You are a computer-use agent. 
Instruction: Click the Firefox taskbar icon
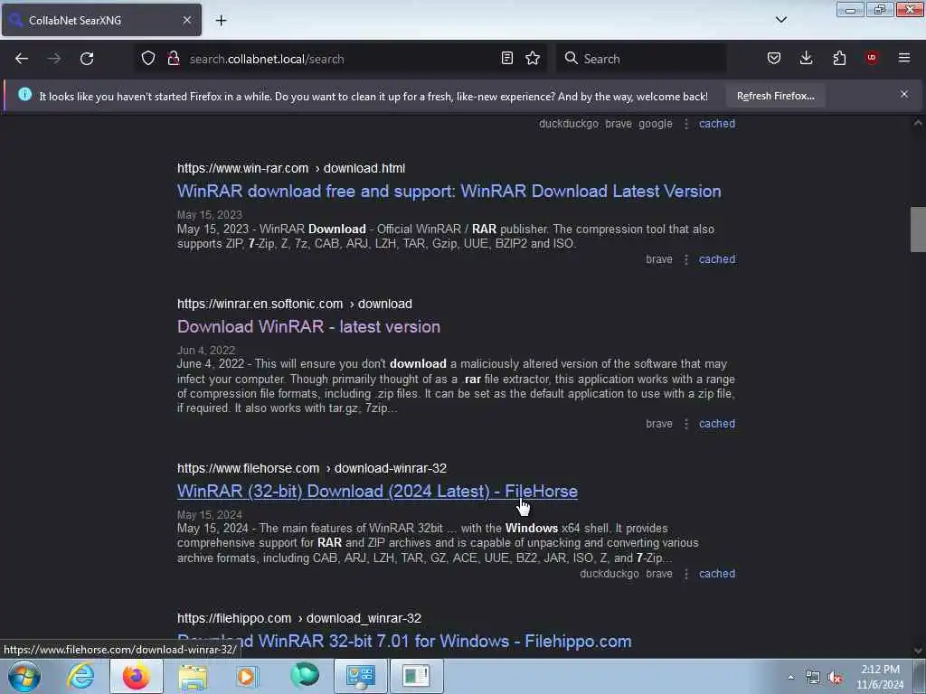[x=136, y=676]
